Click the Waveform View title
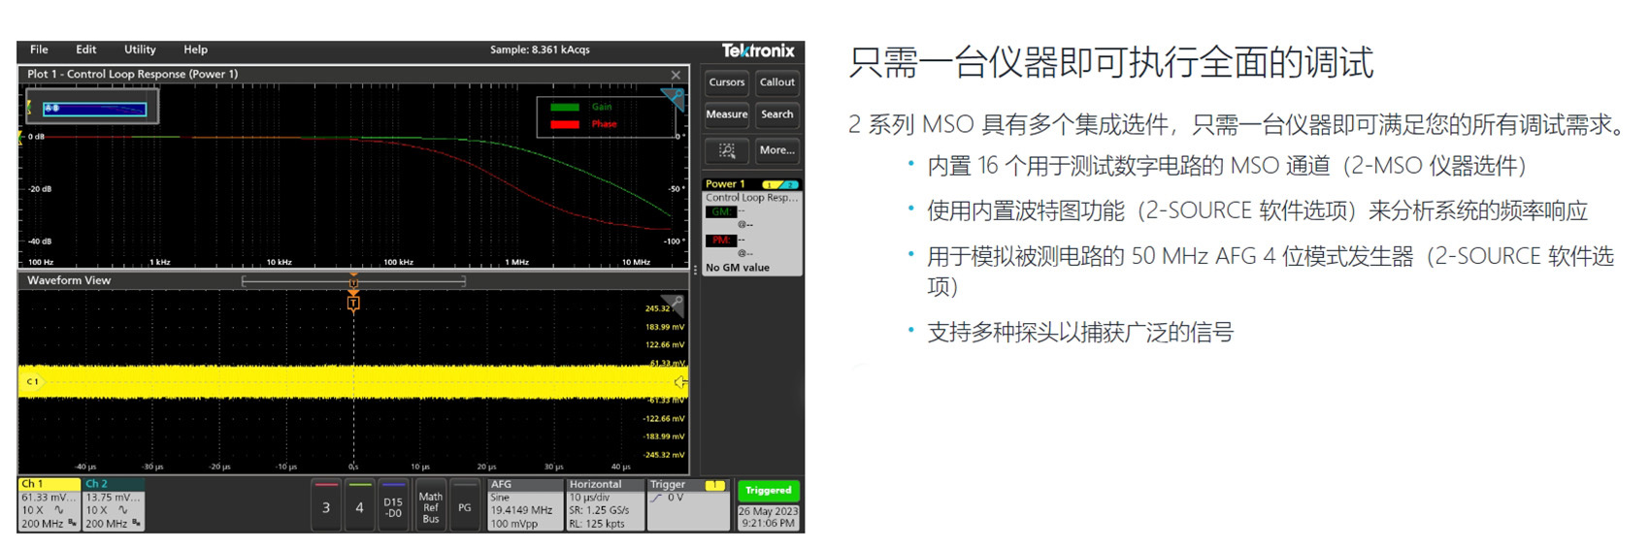The height and width of the screenshot is (549, 1650). [x=69, y=281]
